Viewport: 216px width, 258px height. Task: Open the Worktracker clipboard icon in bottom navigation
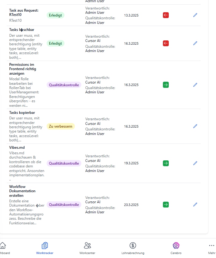(45, 246)
